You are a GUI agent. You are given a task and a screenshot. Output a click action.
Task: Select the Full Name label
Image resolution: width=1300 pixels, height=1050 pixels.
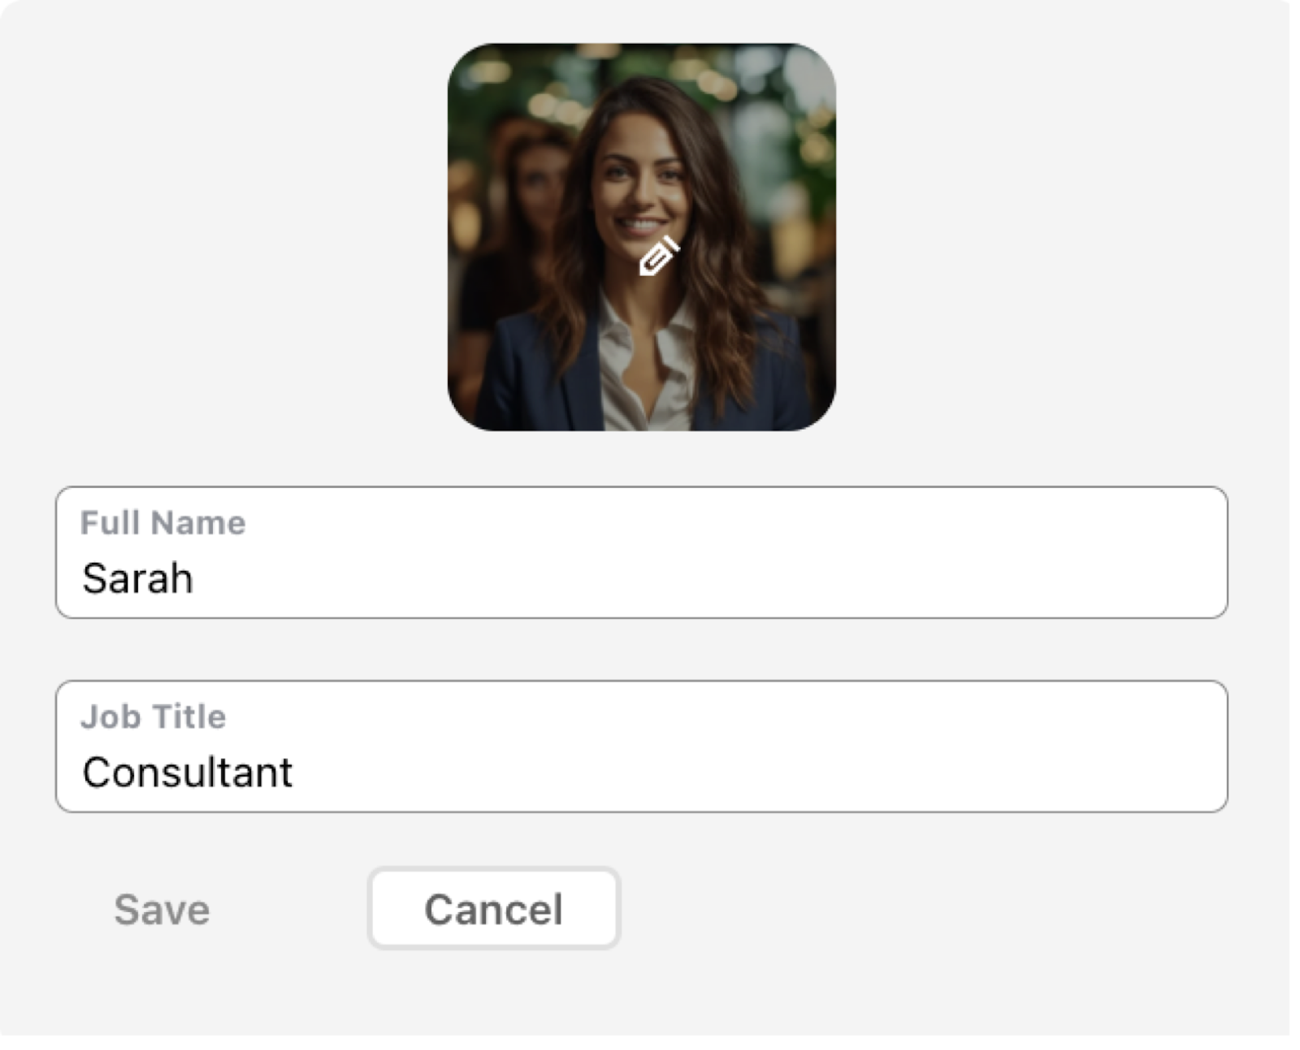pos(162,523)
